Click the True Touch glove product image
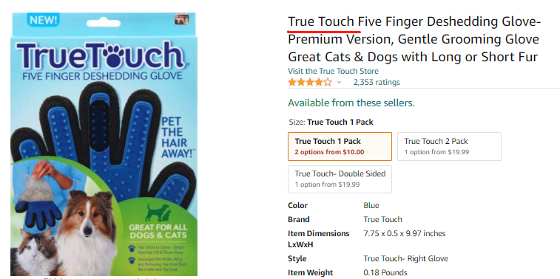Viewport: 560px width, 279px height. [104, 145]
